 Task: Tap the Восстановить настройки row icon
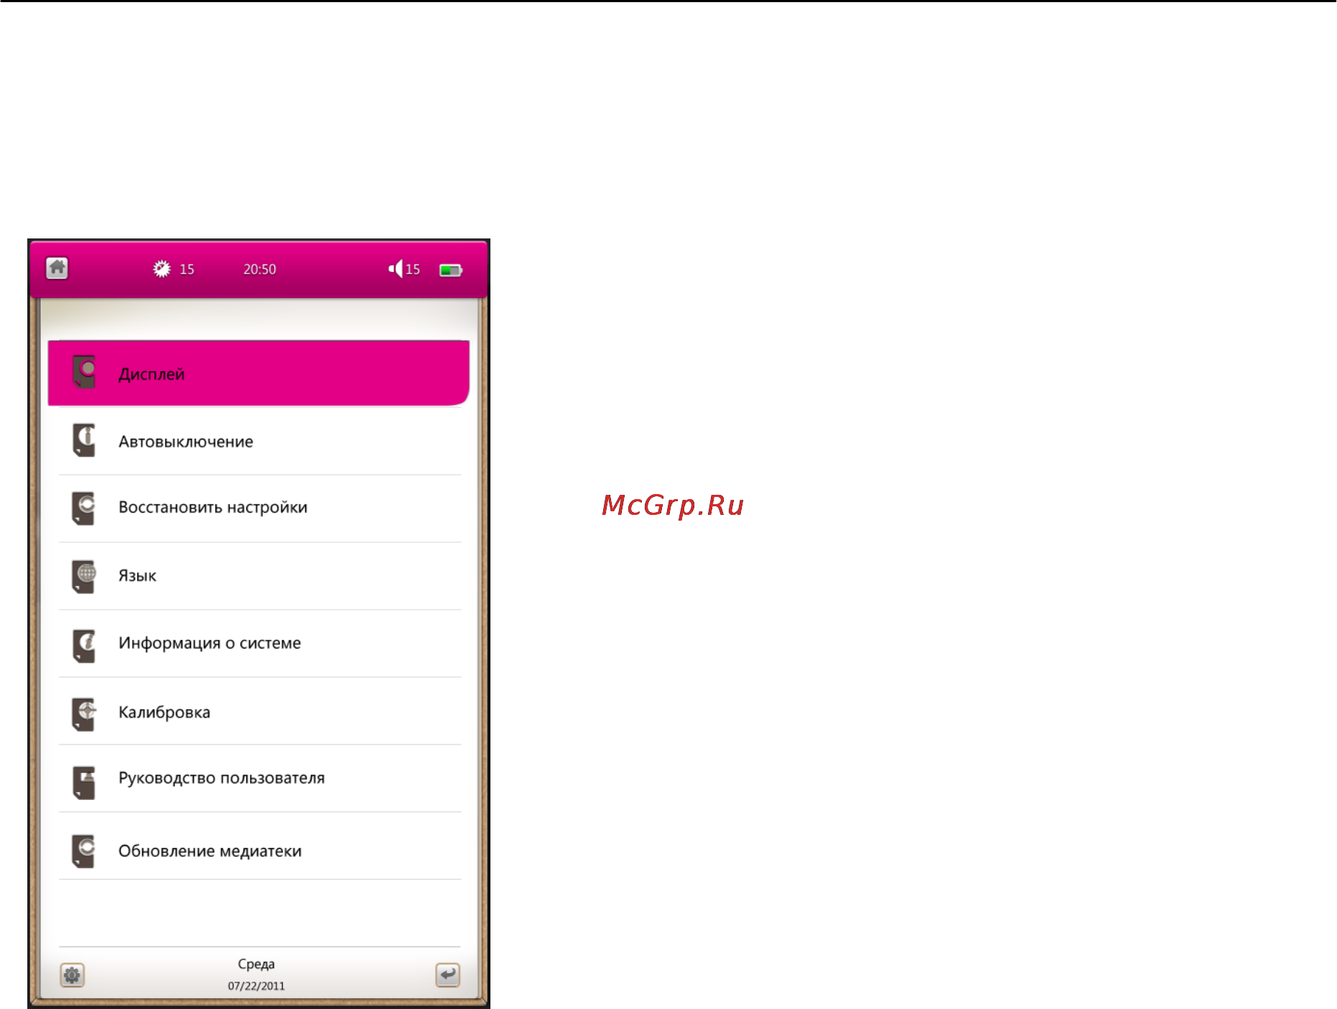84,508
